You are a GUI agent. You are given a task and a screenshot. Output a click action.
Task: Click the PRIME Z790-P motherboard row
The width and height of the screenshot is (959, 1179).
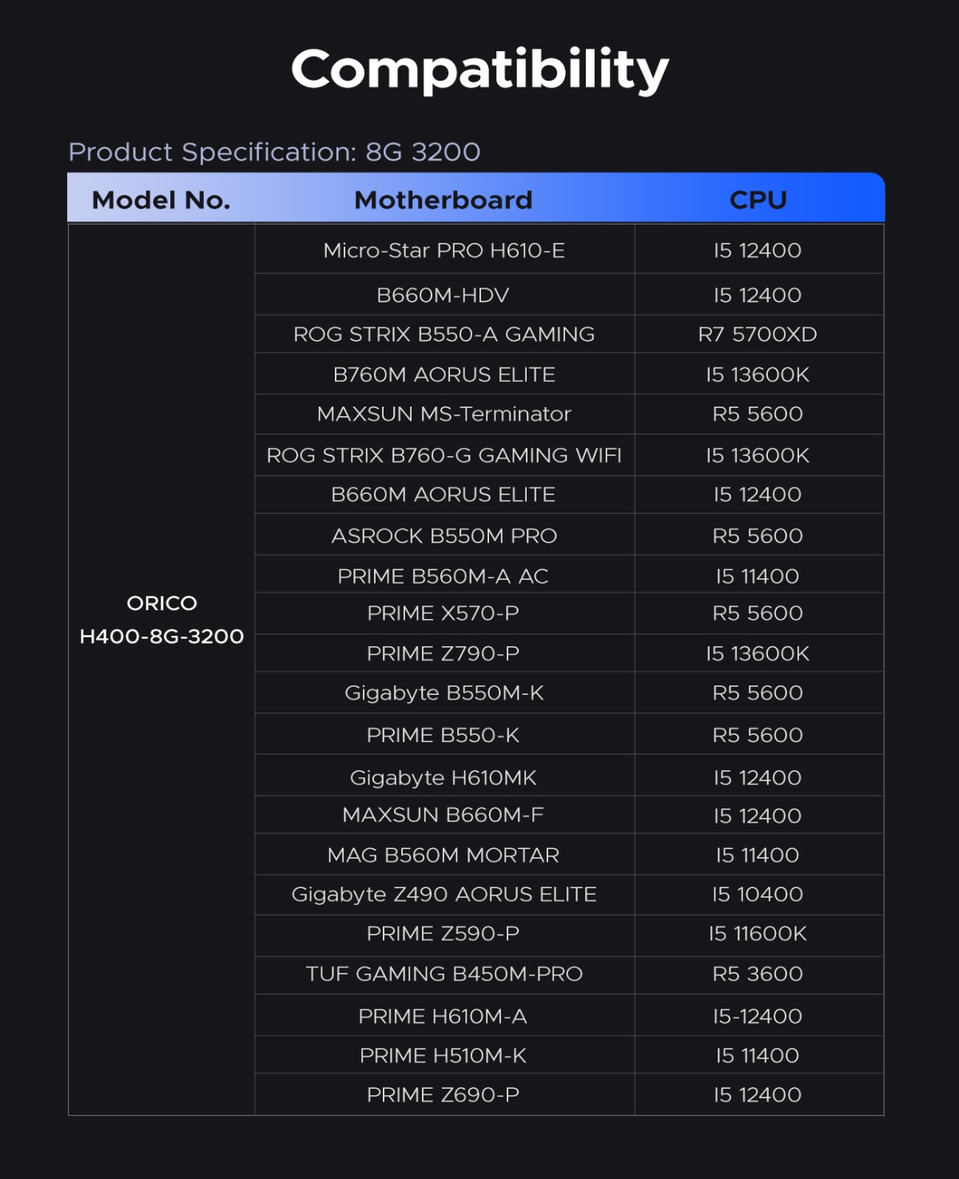[569, 653]
